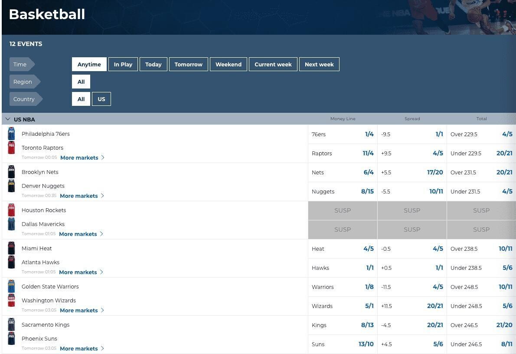Click the Washington Wizards jersey icon

point(12,300)
